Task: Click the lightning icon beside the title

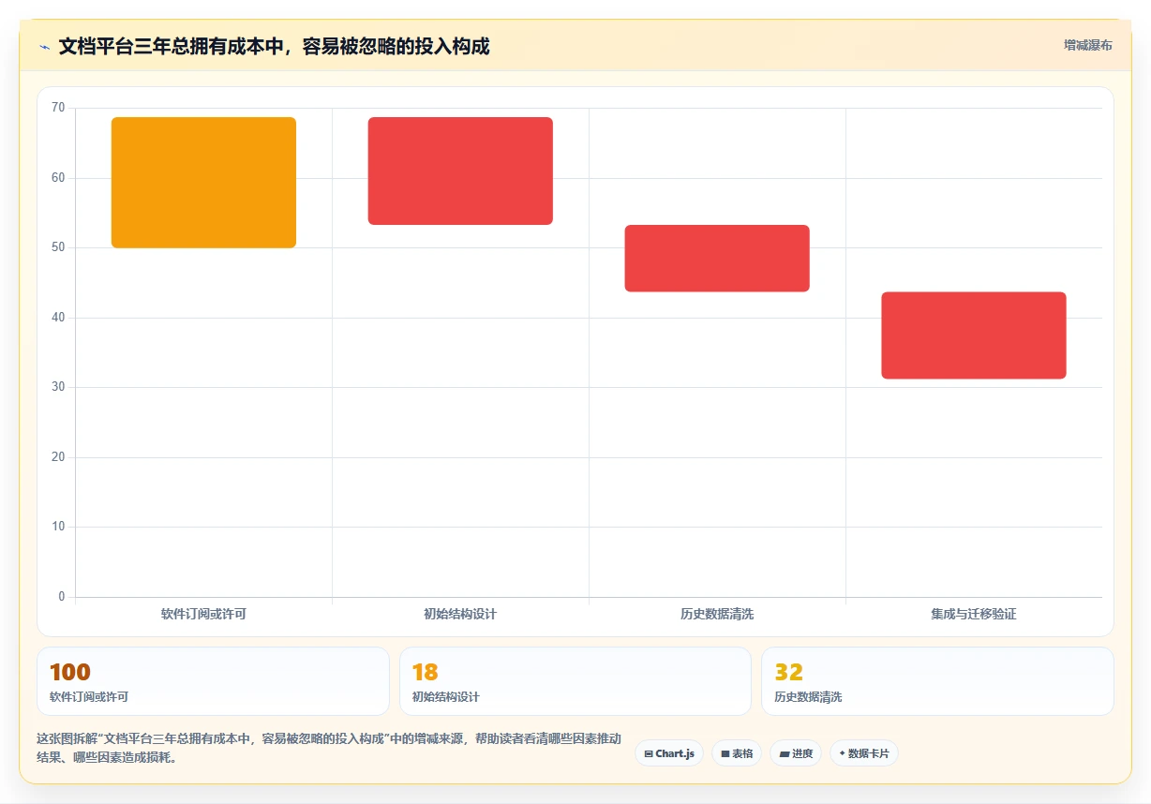Action: point(44,47)
